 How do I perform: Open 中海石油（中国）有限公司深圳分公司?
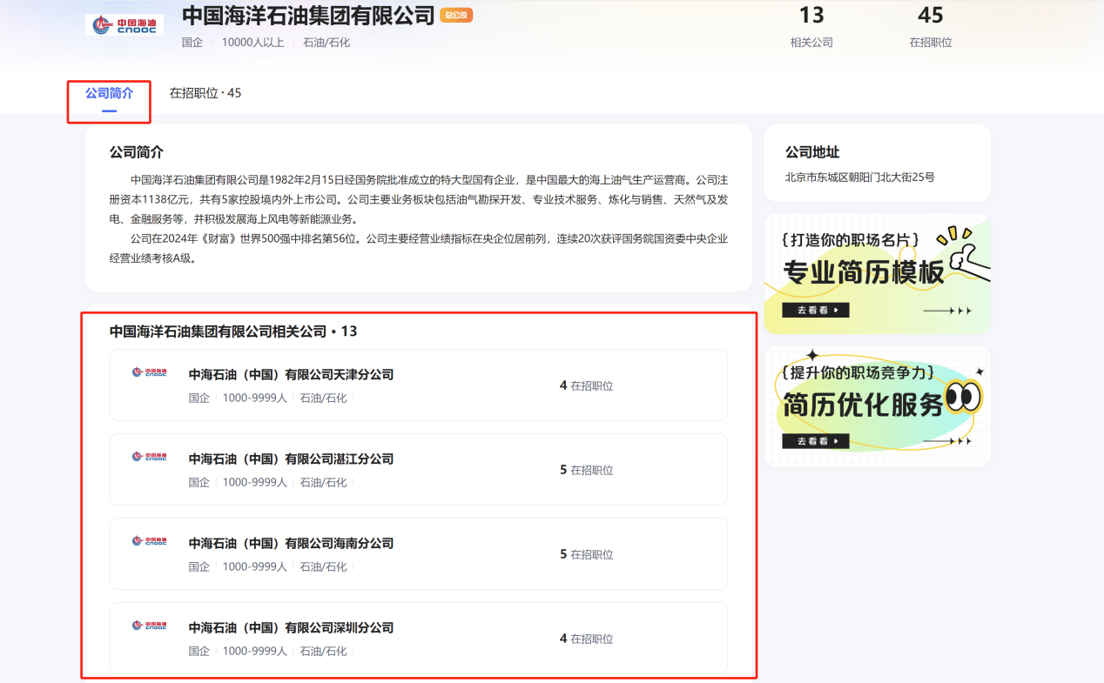tap(291, 628)
